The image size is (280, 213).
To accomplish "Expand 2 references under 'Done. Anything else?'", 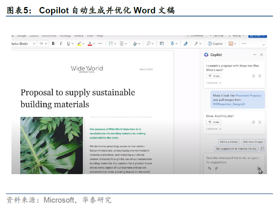I will point(214,129).
